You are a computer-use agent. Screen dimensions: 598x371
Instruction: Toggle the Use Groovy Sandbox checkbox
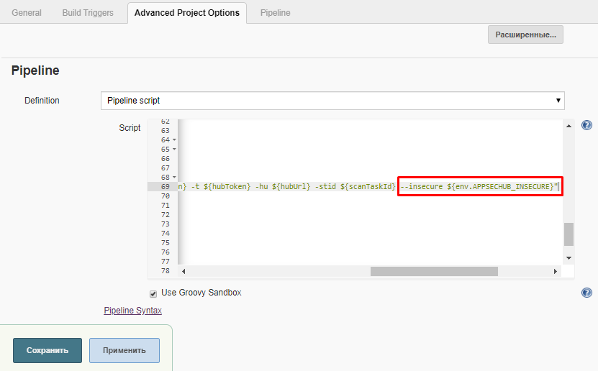[153, 293]
